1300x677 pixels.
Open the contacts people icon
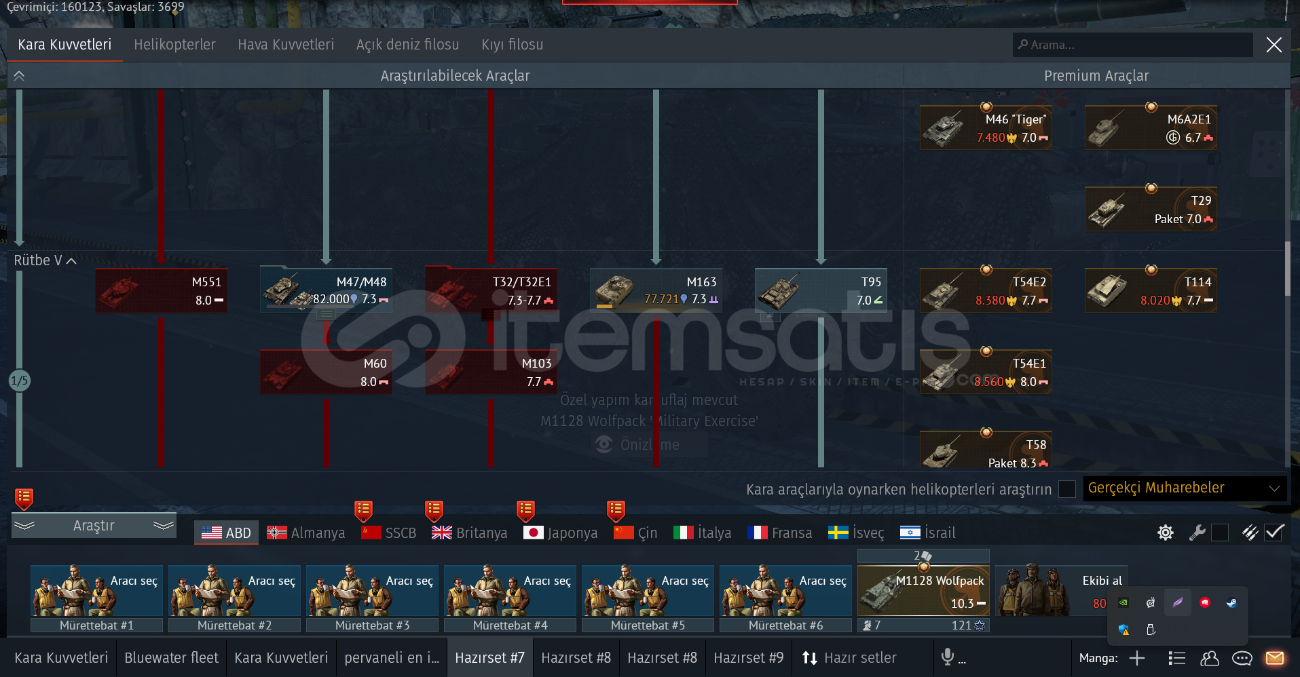click(1210, 658)
